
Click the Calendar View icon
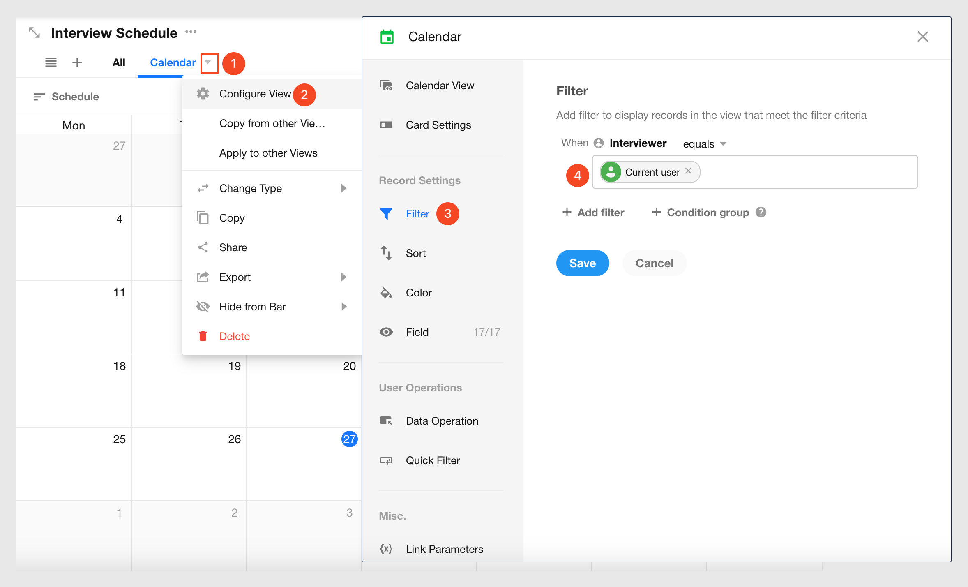tap(386, 86)
